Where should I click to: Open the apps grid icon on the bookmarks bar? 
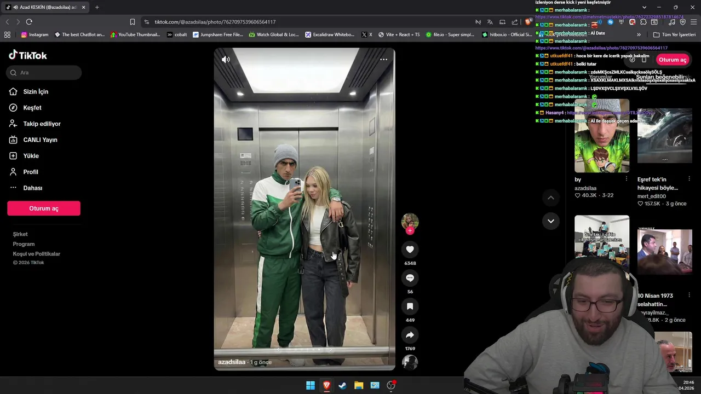pyautogui.click(x=7, y=34)
